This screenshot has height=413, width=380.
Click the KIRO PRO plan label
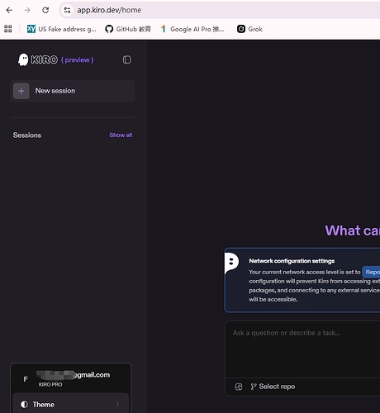click(50, 384)
